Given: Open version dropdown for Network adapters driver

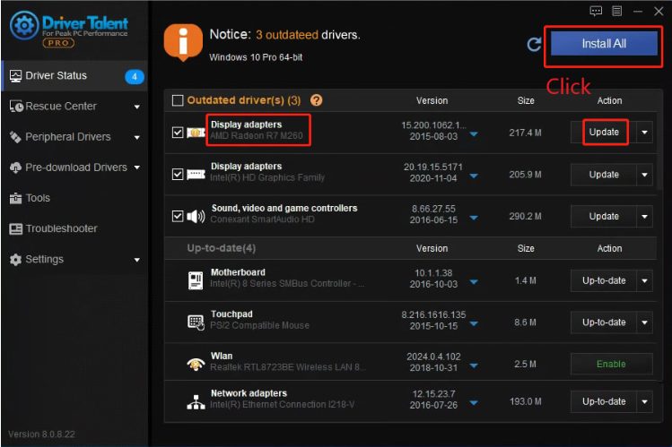Looking at the screenshot, I should coord(474,403).
